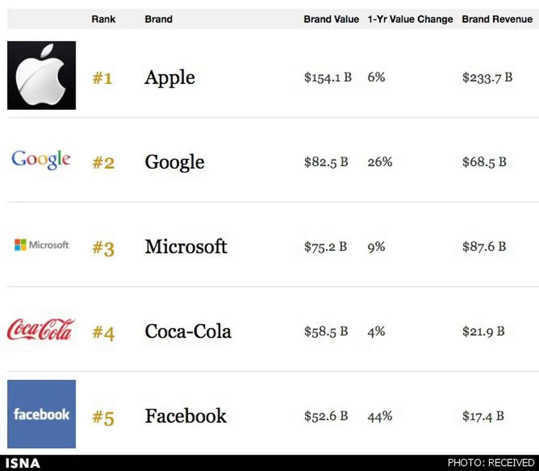The height and width of the screenshot is (471, 539).
Task: Sort by the Brand column header
Action: click(159, 19)
